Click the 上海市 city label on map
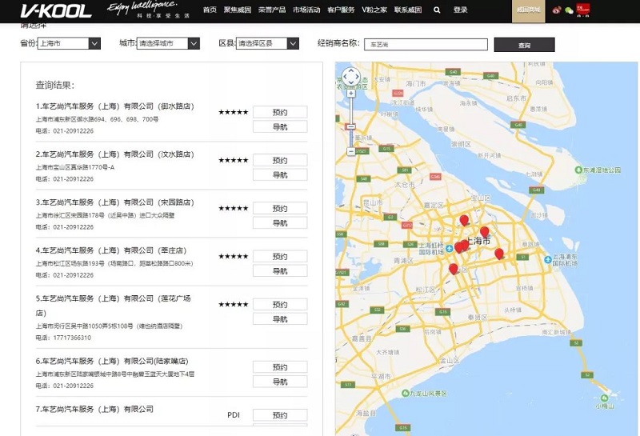640x436 pixels. 478,242
